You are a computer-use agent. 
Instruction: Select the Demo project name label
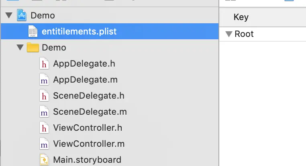(43, 15)
